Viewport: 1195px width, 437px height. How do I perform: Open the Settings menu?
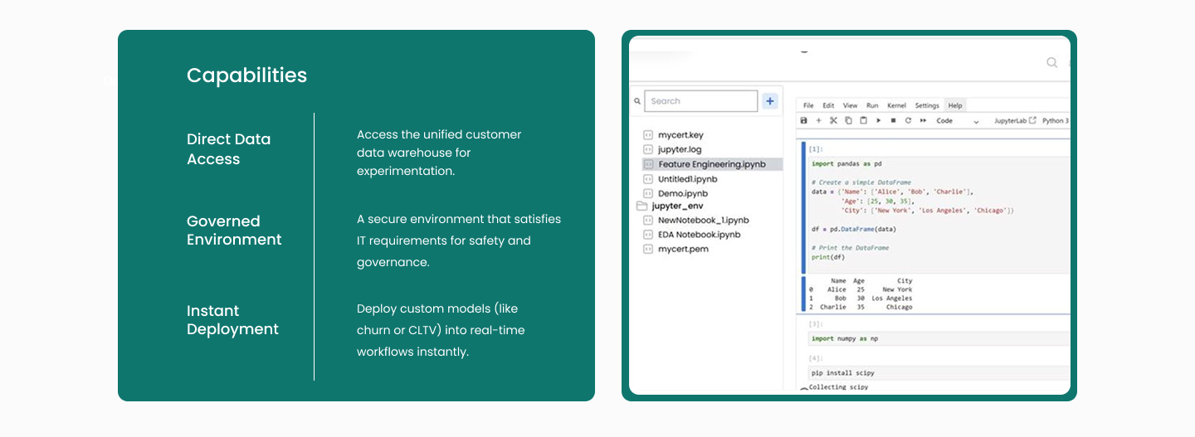(x=926, y=106)
